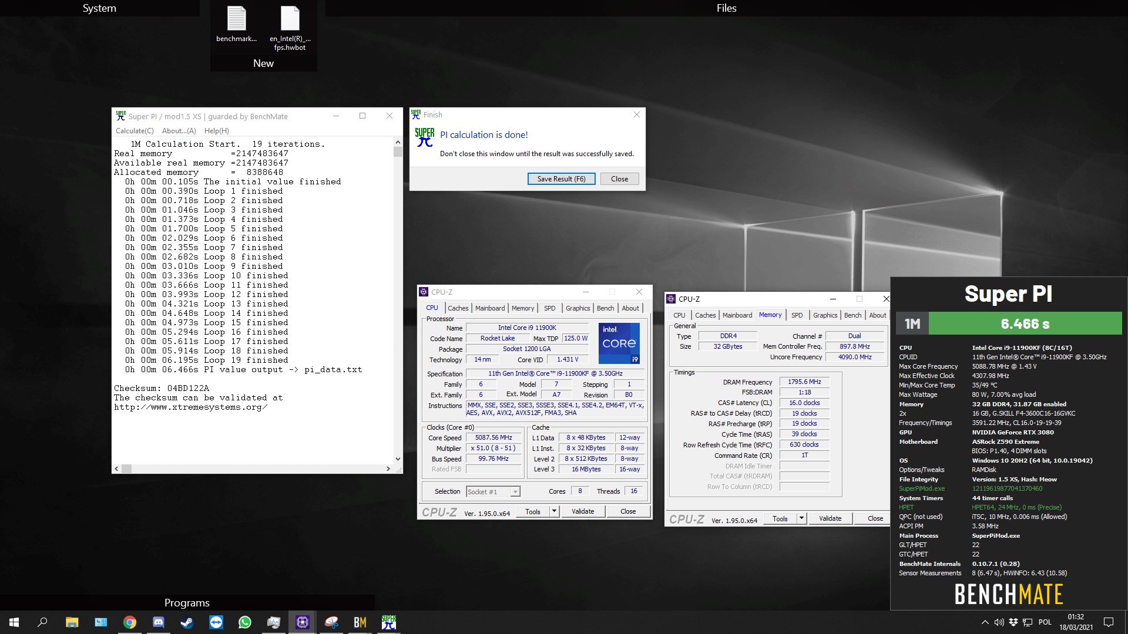Open Bench tab in CPU-Z CPU window

click(605, 308)
